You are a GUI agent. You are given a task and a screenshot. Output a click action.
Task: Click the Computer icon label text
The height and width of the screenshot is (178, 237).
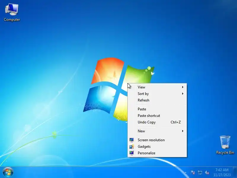(12, 20)
